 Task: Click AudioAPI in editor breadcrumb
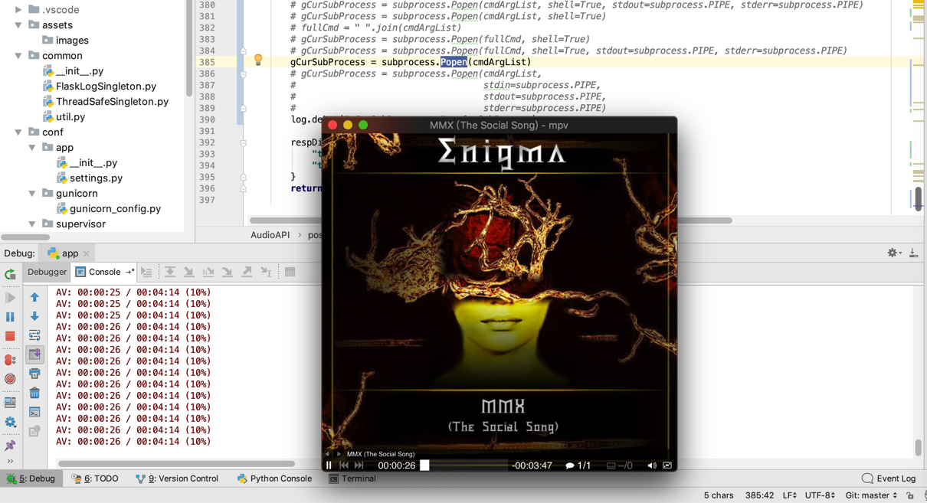click(x=270, y=235)
